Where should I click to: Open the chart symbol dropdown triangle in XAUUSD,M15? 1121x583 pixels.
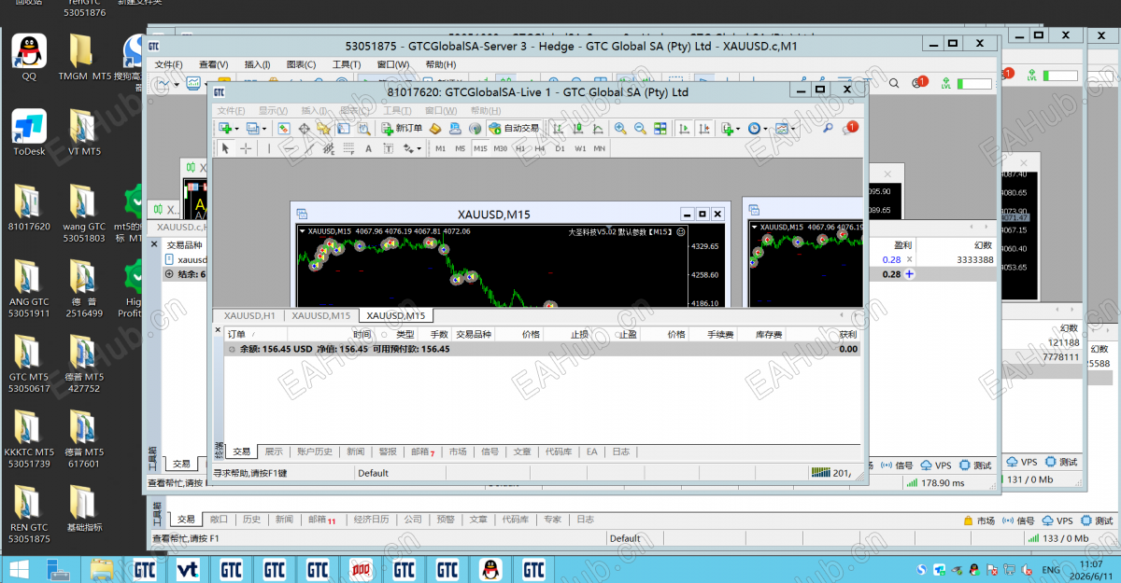click(x=302, y=231)
